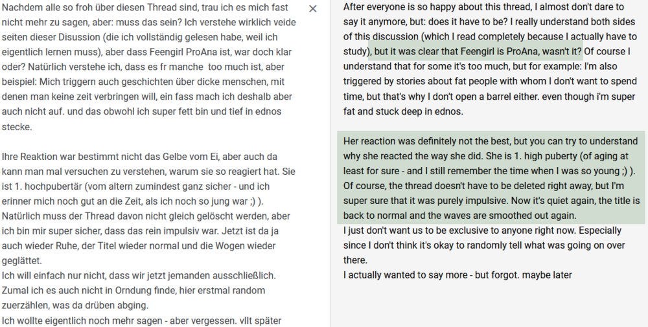648x327 pixels.
Task: Click the source line 'Ich wollte eigentlich noch mehr sagen'
Action: (x=141, y=321)
